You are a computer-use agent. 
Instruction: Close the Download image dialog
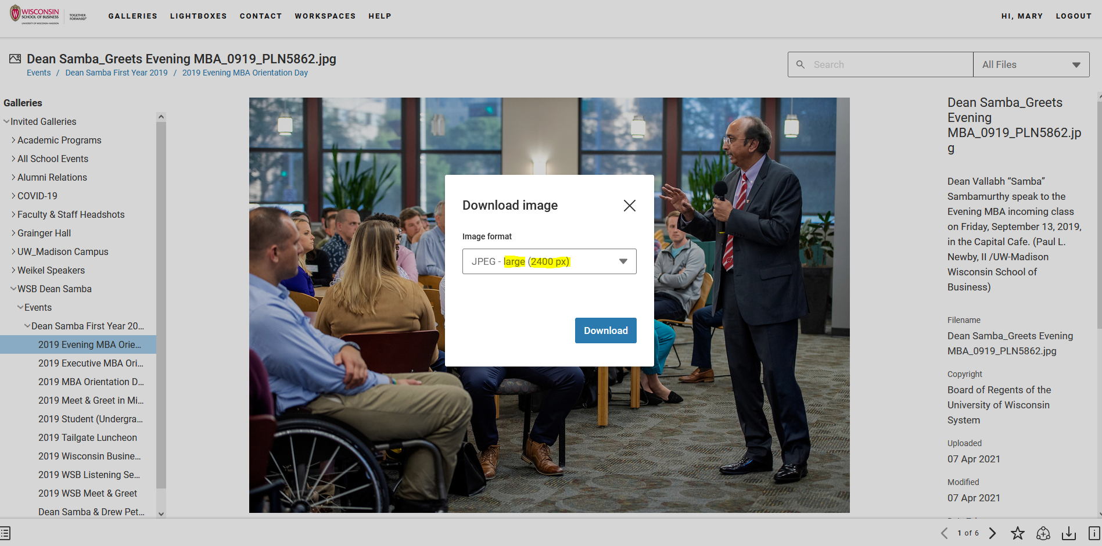coord(629,206)
